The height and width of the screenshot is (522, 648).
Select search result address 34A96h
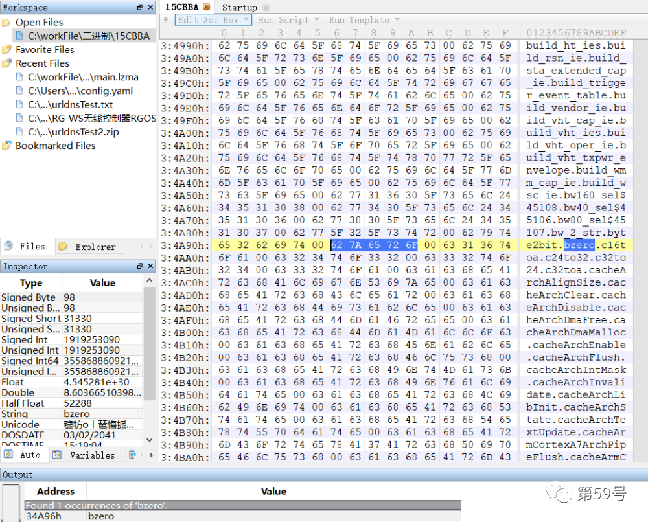pos(43,516)
